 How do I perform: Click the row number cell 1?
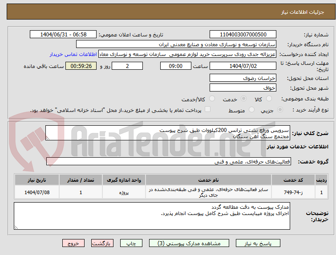pyautogui.click(x=321, y=192)
